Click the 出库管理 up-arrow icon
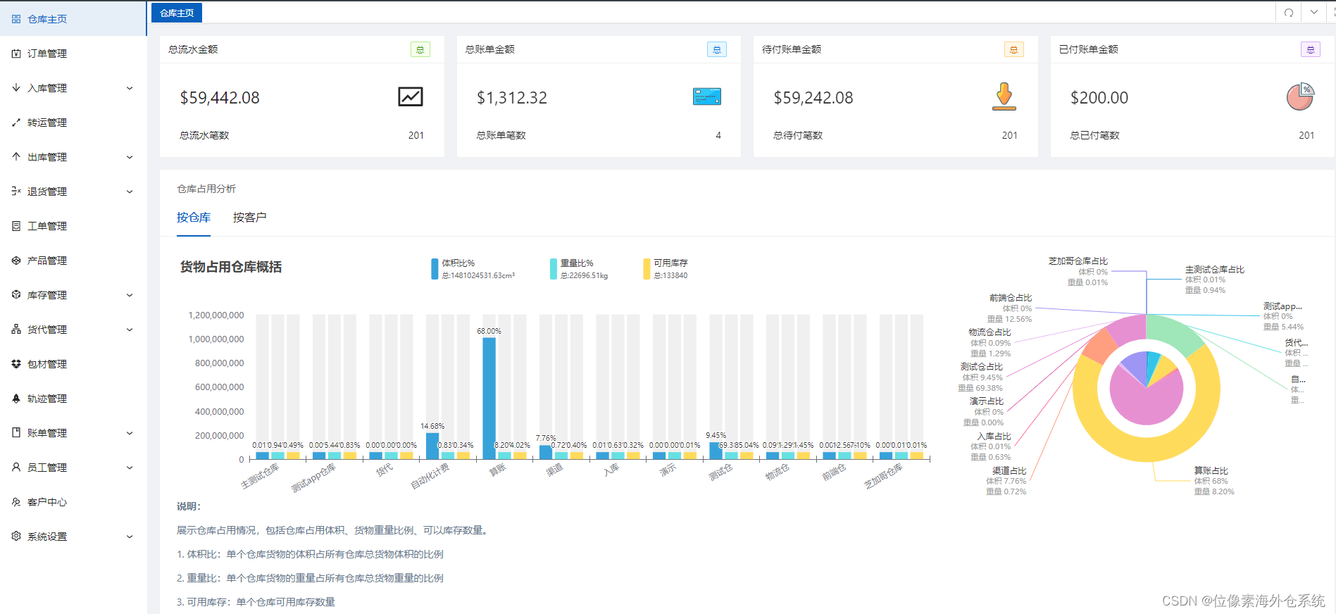This screenshot has width=1336, height=614. click(x=15, y=157)
